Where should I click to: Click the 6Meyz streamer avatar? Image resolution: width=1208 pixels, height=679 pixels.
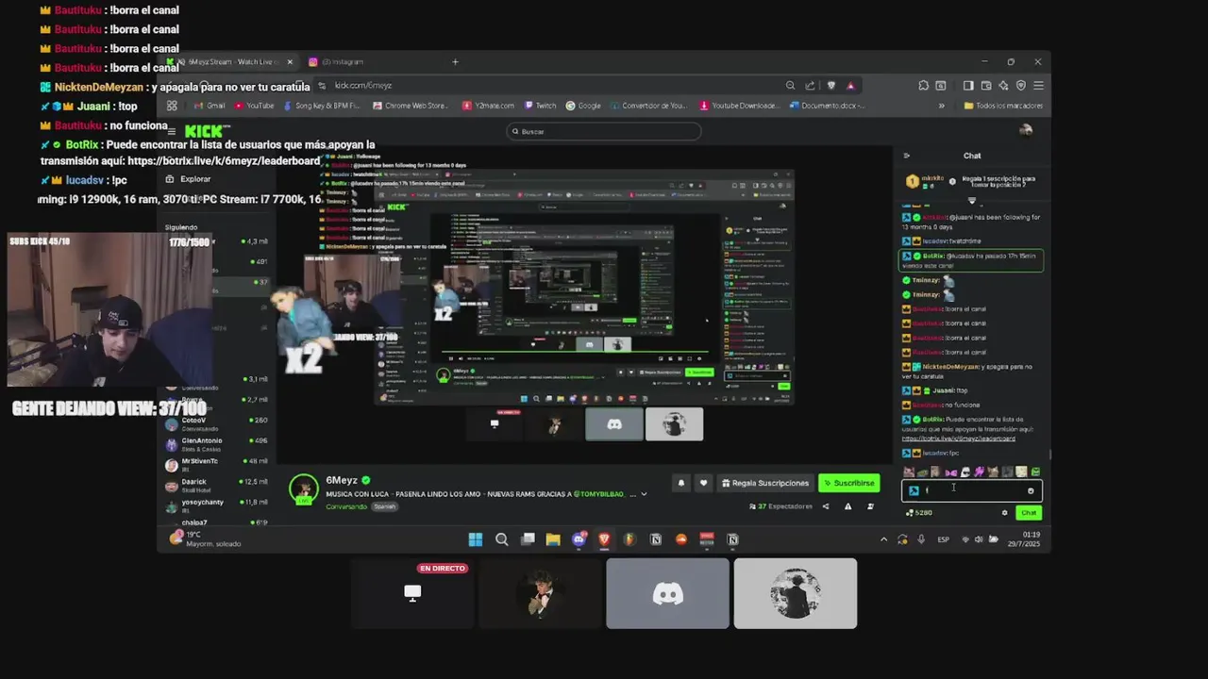tap(303, 489)
